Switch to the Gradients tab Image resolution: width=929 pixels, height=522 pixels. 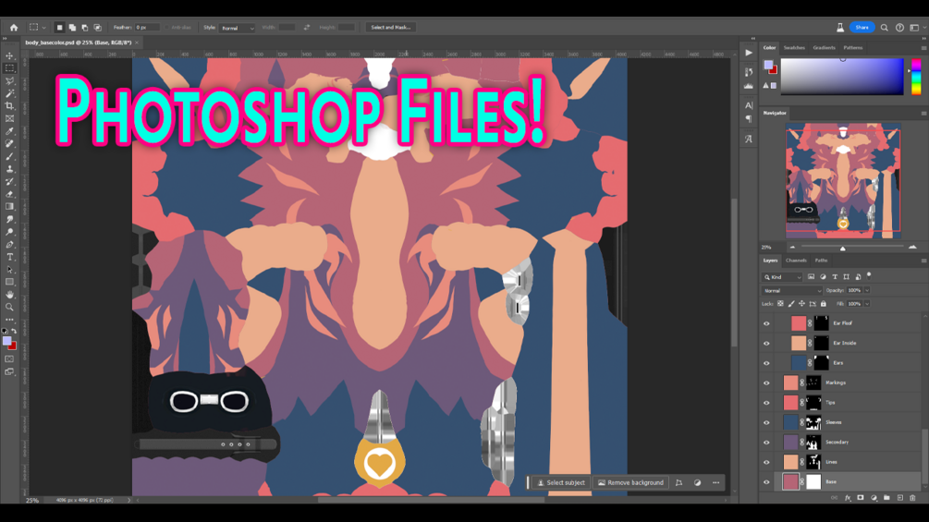click(x=824, y=48)
